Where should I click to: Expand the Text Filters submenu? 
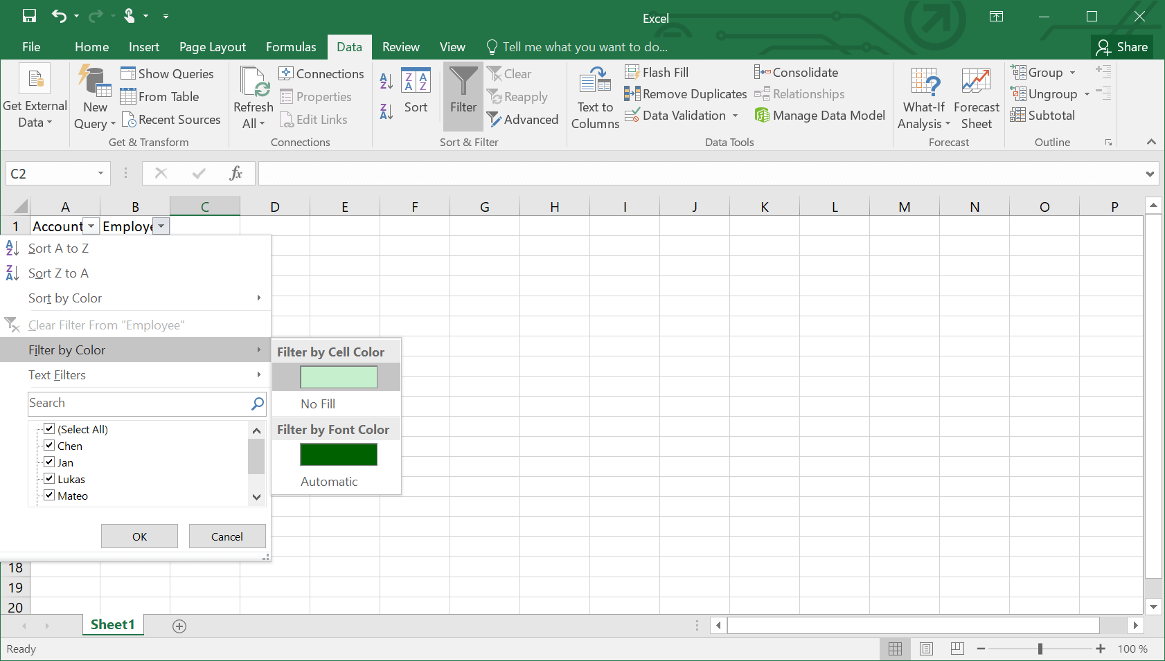coord(57,374)
